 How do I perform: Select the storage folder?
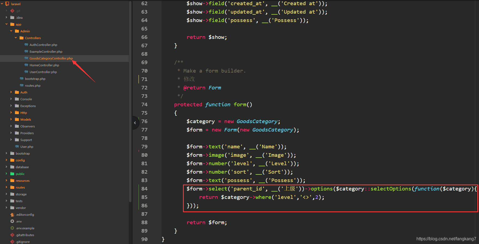point(21,194)
